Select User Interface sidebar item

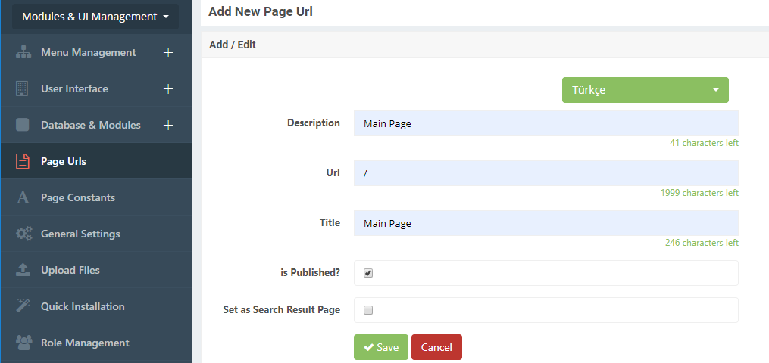96,88
